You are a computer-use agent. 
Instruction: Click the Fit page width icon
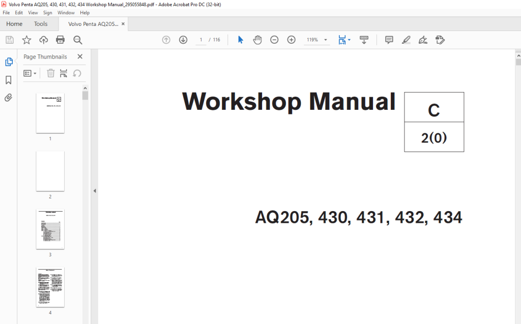tap(342, 40)
